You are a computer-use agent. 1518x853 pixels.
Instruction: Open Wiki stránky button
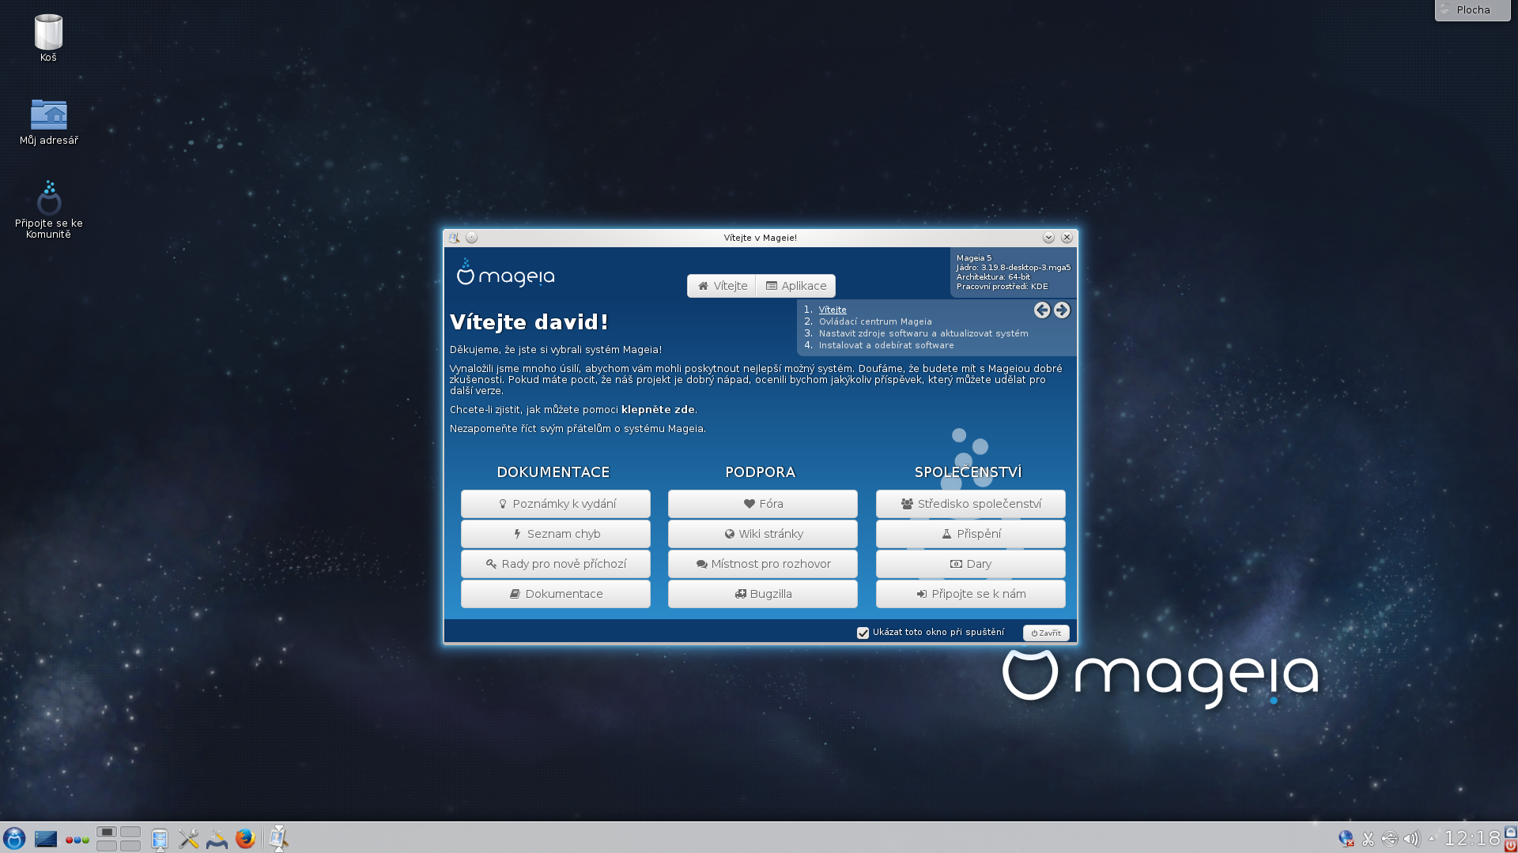(x=763, y=534)
